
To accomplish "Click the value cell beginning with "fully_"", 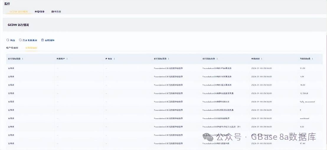I will pos(307,102).
